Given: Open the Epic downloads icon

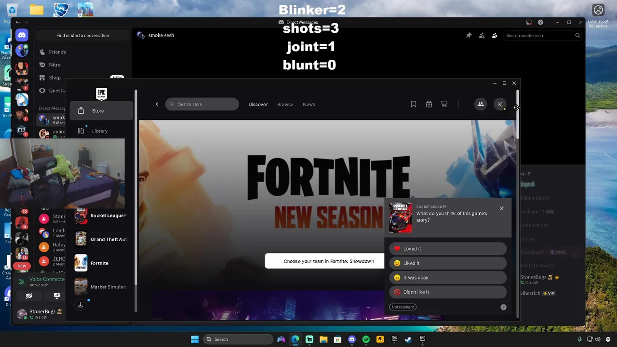Looking at the screenshot, I should pos(80,305).
